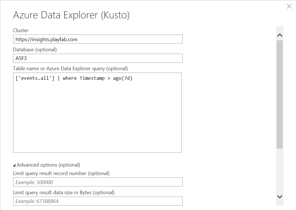The width and height of the screenshot is (296, 210).
Task: Click the scroll up arrow of the dialog
Action: click(x=280, y=35)
